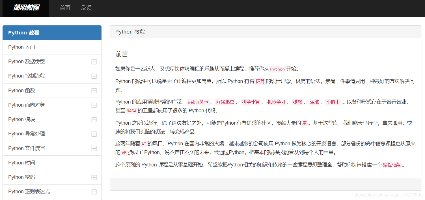425x200 pixels.
Task: Open the Python 异常处理 sidebar label
Action: (27, 134)
